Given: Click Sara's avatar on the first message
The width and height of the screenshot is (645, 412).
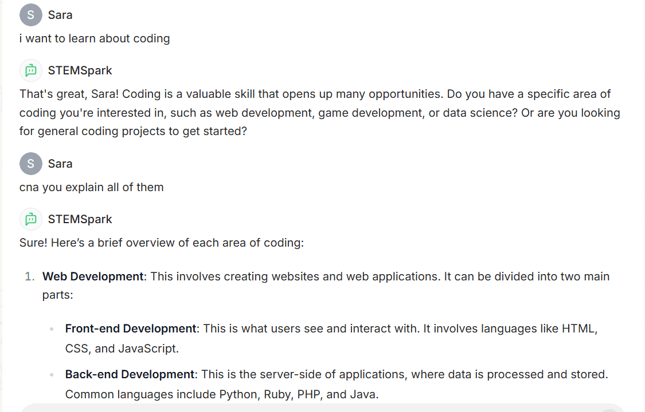Looking at the screenshot, I should click(31, 15).
